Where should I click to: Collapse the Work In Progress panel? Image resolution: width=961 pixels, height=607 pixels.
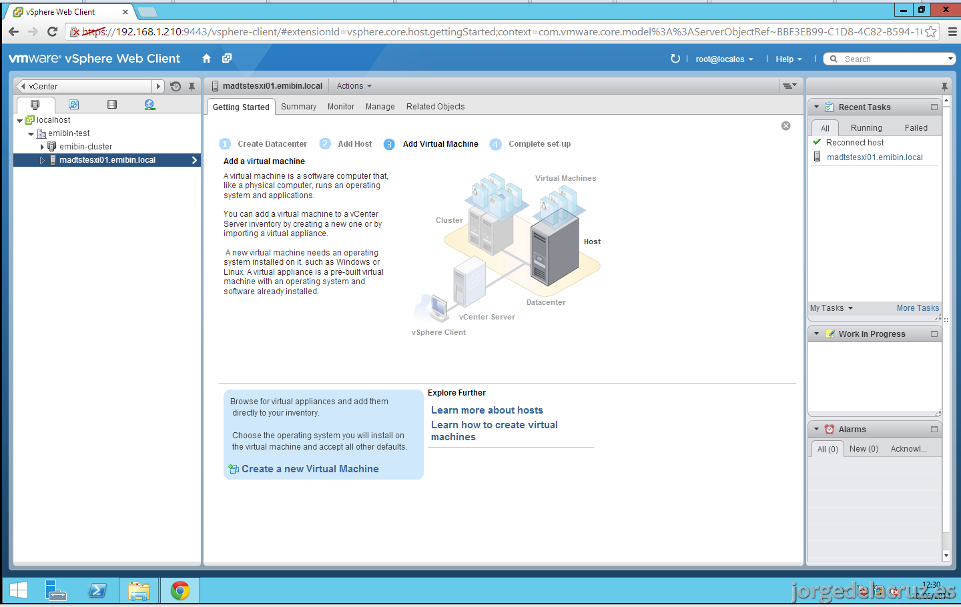816,334
